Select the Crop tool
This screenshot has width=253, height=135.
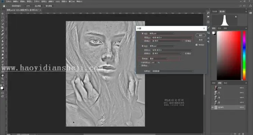click(3, 27)
